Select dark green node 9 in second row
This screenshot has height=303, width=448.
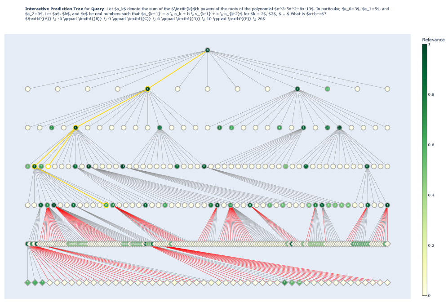tap(297, 89)
